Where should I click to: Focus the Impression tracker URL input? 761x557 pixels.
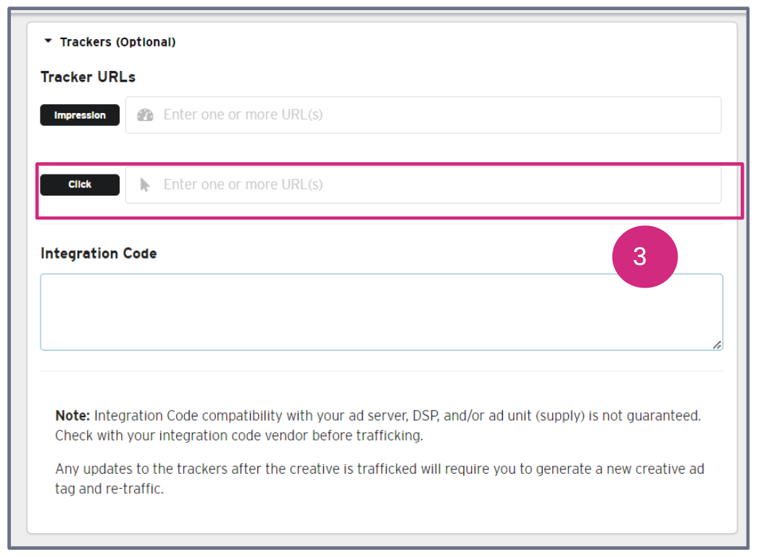pyautogui.click(x=435, y=115)
